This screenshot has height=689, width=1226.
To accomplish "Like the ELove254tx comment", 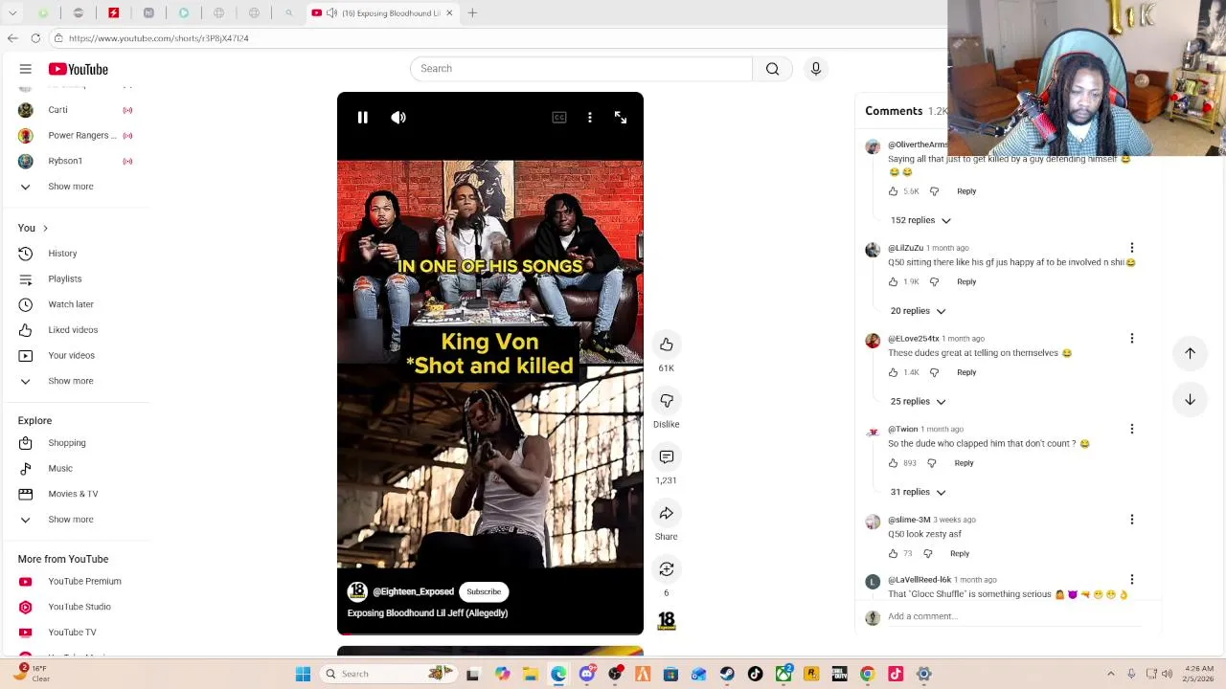I will [x=894, y=372].
